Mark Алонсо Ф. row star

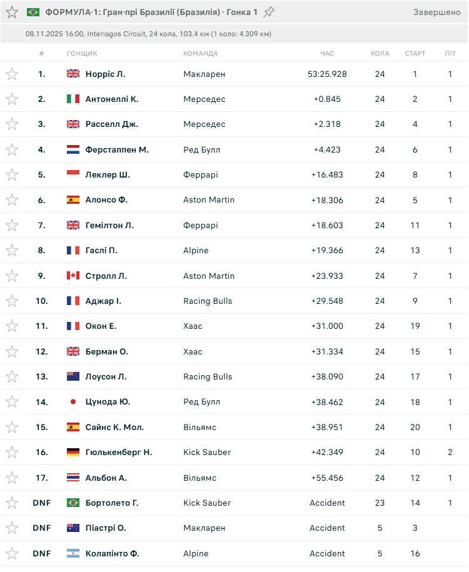coord(12,200)
